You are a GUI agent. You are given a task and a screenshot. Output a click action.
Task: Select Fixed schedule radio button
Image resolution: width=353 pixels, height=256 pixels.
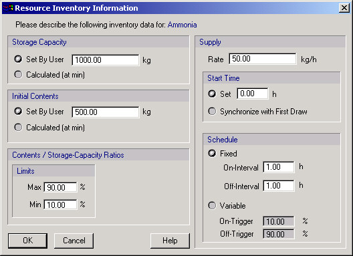(x=212, y=154)
